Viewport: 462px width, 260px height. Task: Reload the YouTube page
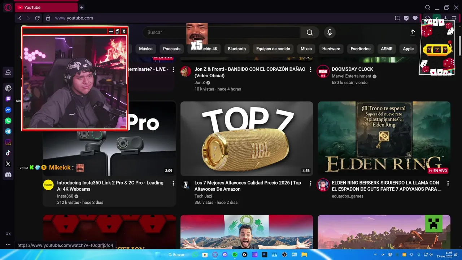[x=37, y=18]
